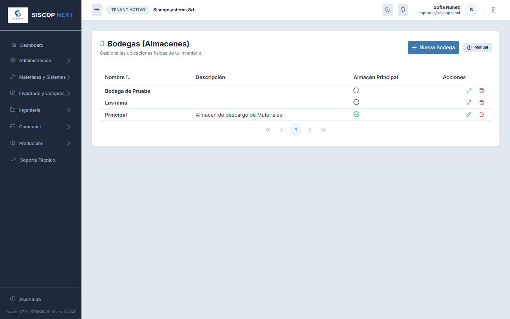Screen dimensions: 510x319
Task: Go to the previous page
Action: (x=282, y=130)
